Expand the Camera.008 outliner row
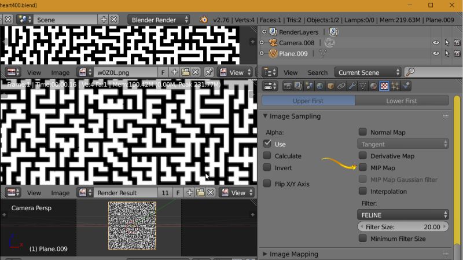The height and width of the screenshot is (260, 463). coord(262,43)
